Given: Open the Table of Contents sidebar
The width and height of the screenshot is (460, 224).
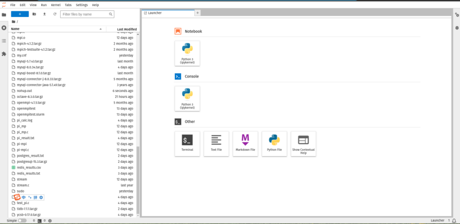Looking at the screenshot, I should coord(4,41).
